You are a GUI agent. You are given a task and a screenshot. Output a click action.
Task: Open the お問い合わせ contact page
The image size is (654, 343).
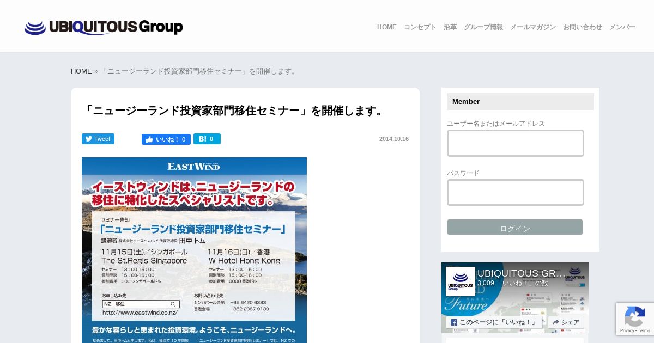[x=583, y=27]
